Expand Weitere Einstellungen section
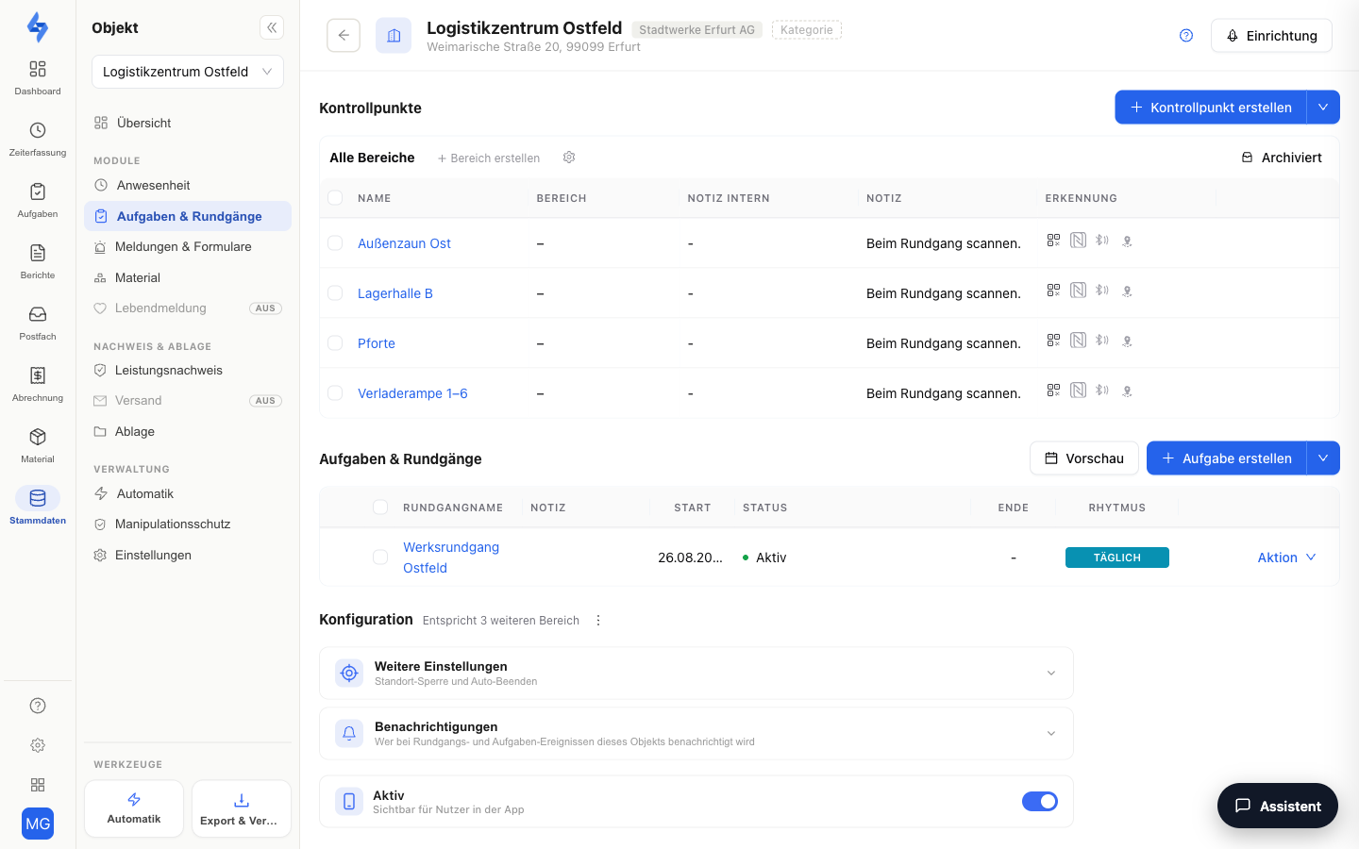Screen dimensions: 1359x849 point(696,673)
